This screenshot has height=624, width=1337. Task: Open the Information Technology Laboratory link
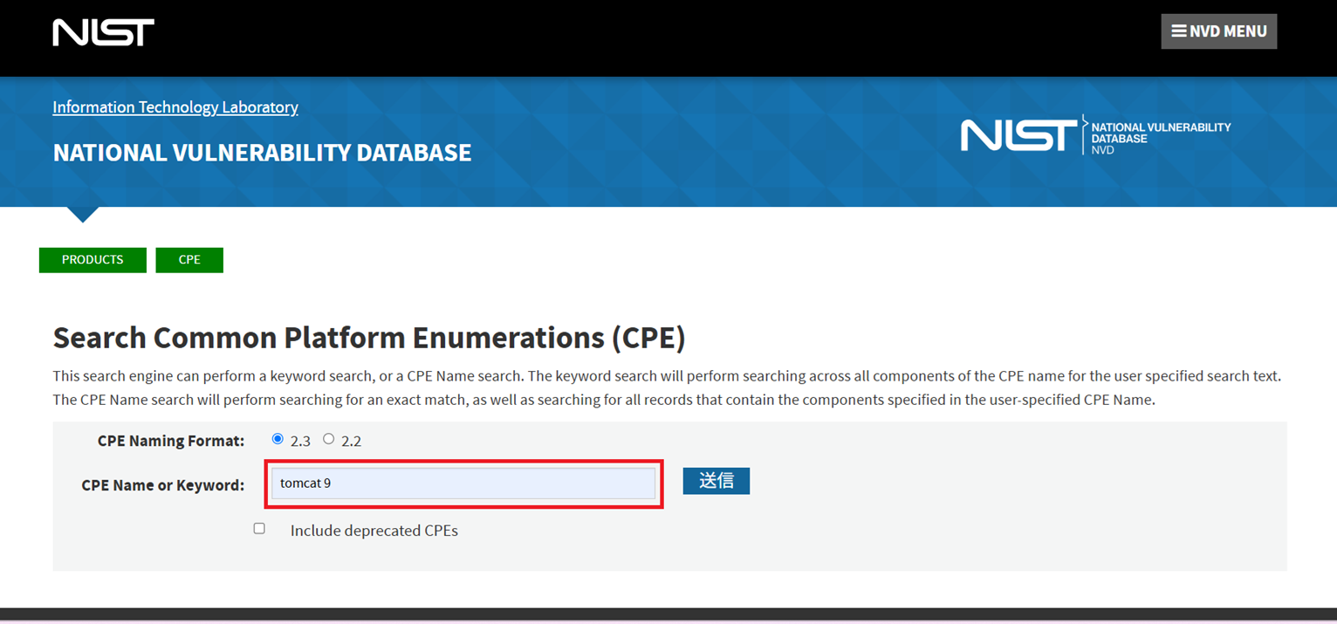(x=175, y=107)
